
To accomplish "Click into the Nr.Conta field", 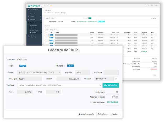I will tap(111, 72).
